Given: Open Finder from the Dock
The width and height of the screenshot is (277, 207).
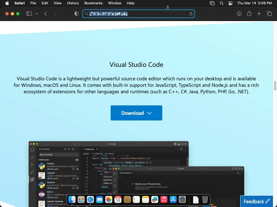Looking at the screenshot, I should pos(72,200).
